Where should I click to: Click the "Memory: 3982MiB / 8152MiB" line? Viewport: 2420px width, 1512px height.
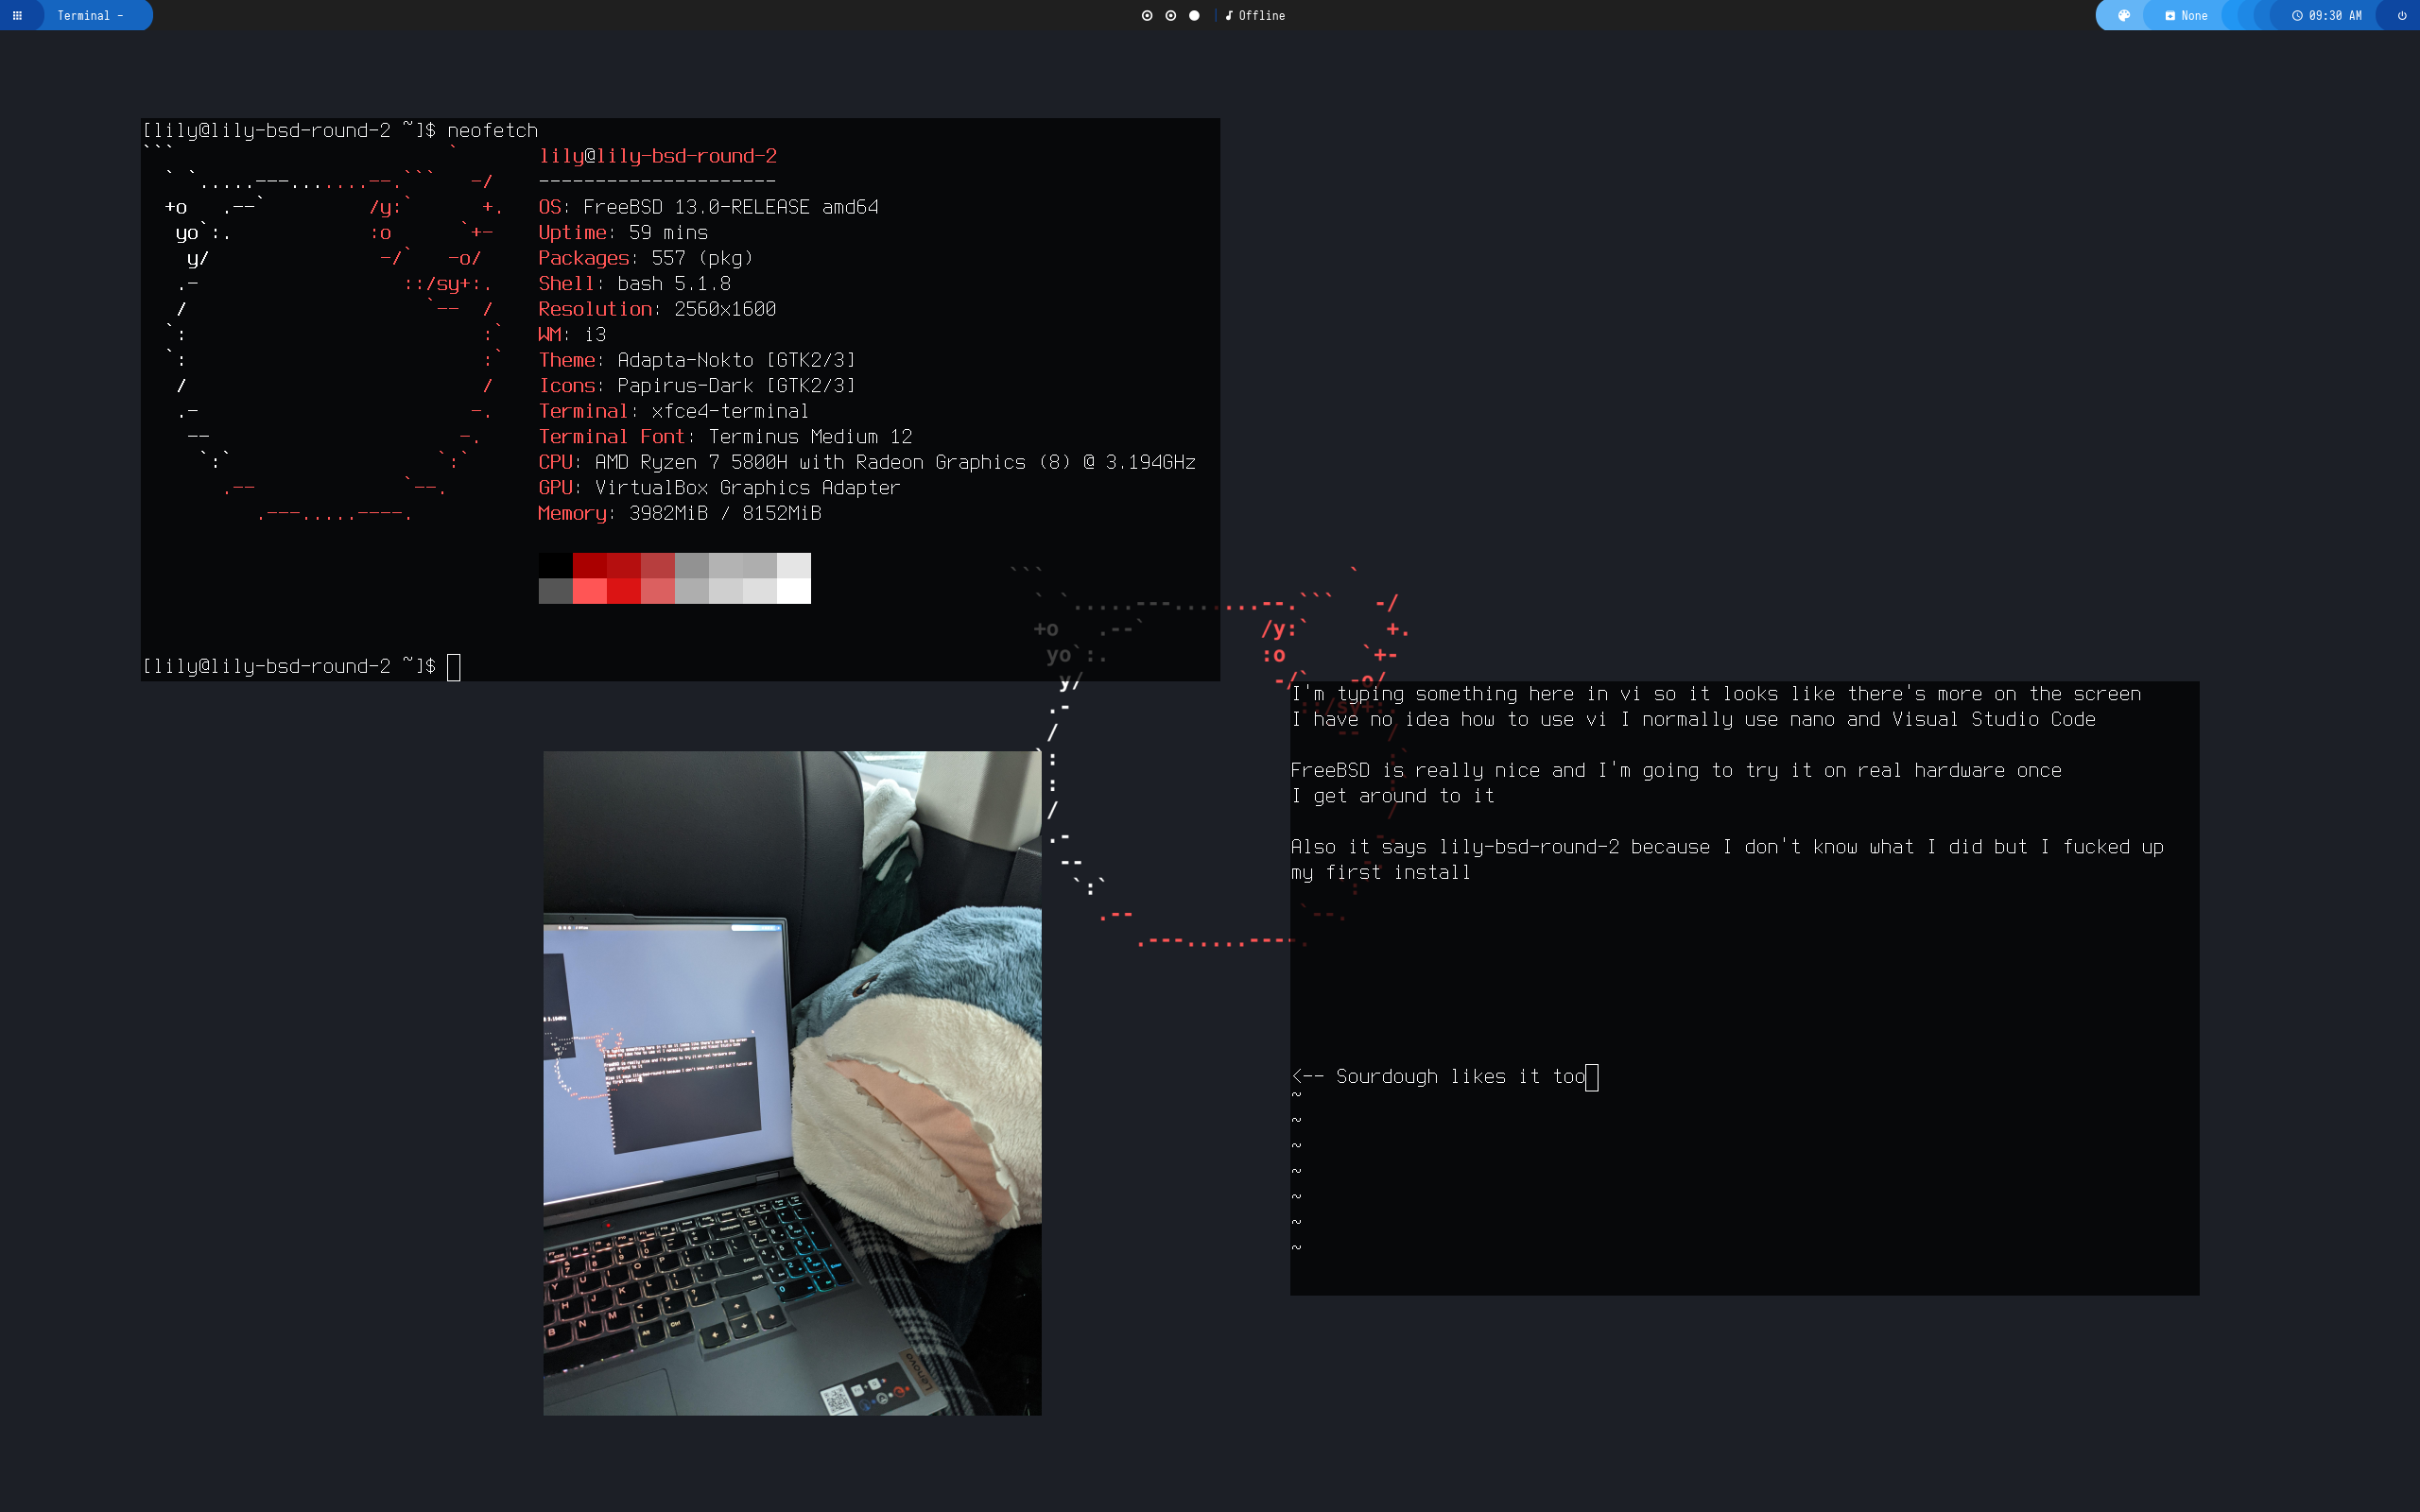pos(680,513)
